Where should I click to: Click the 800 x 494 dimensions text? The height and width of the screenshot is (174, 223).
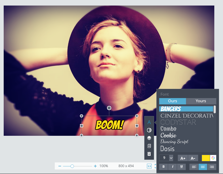tap(126, 166)
